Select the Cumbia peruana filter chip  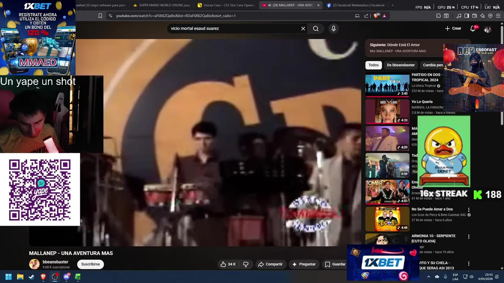432,65
